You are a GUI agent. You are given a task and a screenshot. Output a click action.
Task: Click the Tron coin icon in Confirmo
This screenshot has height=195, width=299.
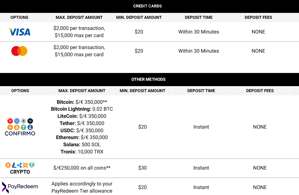(x=10, y=121)
